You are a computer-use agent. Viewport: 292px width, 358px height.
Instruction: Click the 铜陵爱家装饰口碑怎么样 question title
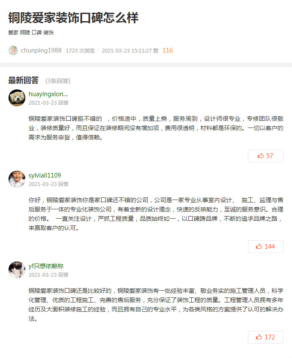(73, 17)
